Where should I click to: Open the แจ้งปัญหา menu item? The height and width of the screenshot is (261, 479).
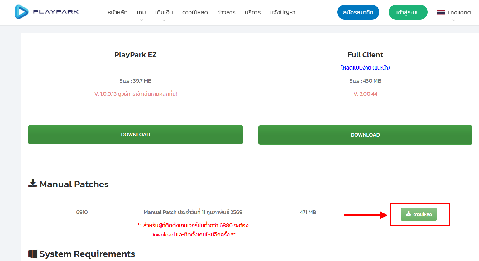pos(283,12)
